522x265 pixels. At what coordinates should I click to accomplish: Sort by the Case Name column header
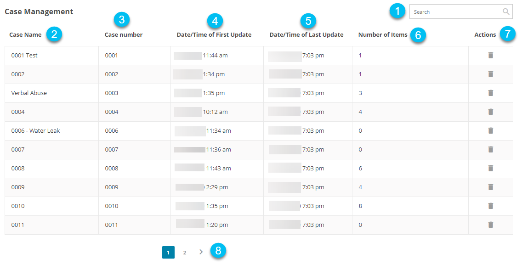26,34
